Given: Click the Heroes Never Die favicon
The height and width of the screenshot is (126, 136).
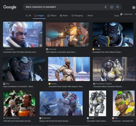Looking at the screenshot, I should click(x=4, y=118).
